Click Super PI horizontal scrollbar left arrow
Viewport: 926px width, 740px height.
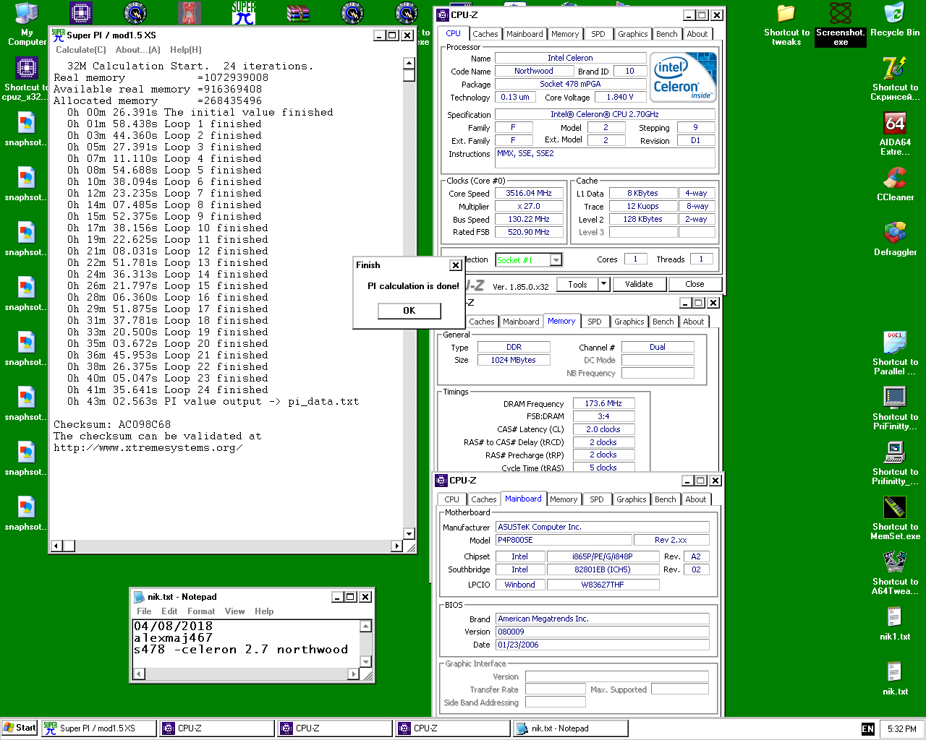point(57,546)
